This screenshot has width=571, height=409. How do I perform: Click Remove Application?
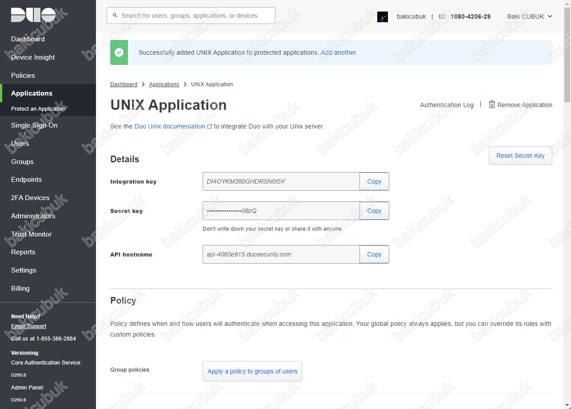coord(525,105)
